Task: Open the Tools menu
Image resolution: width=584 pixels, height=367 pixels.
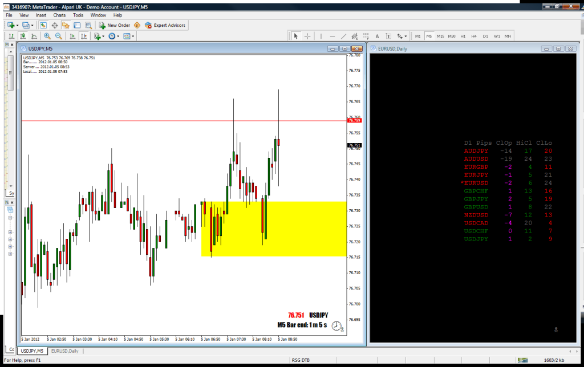Action: pos(78,15)
